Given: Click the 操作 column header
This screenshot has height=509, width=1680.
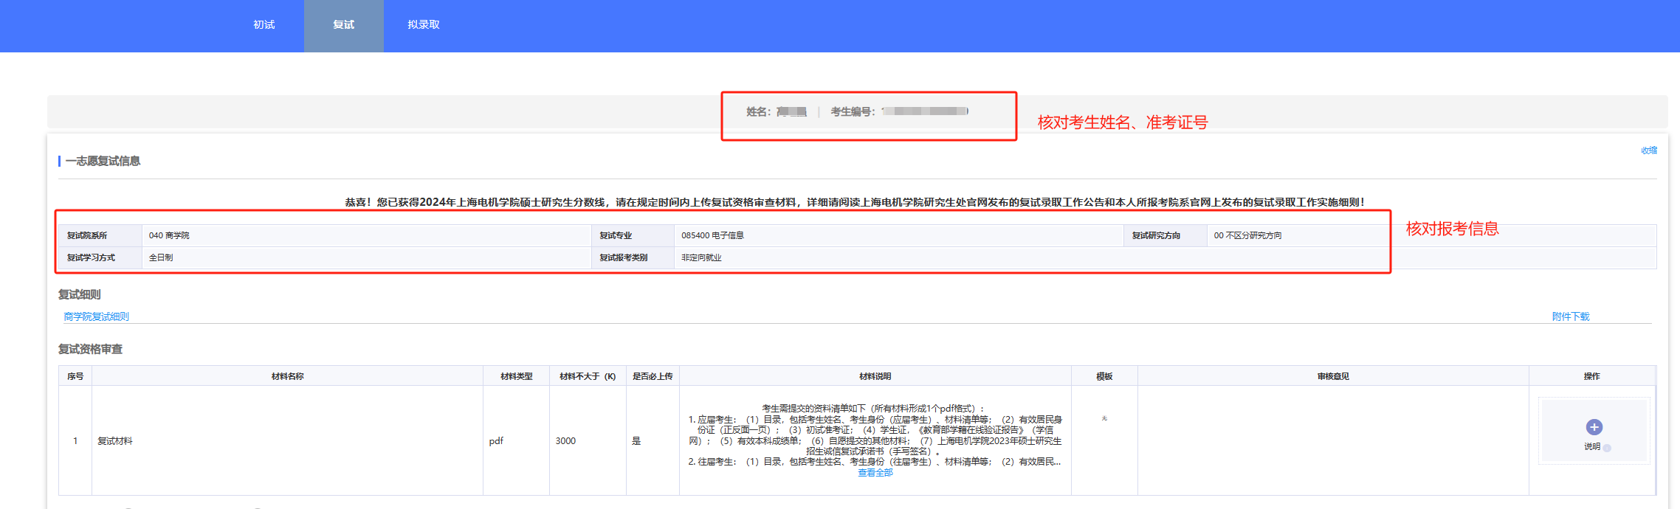Looking at the screenshot, I should pos(1591,376).
